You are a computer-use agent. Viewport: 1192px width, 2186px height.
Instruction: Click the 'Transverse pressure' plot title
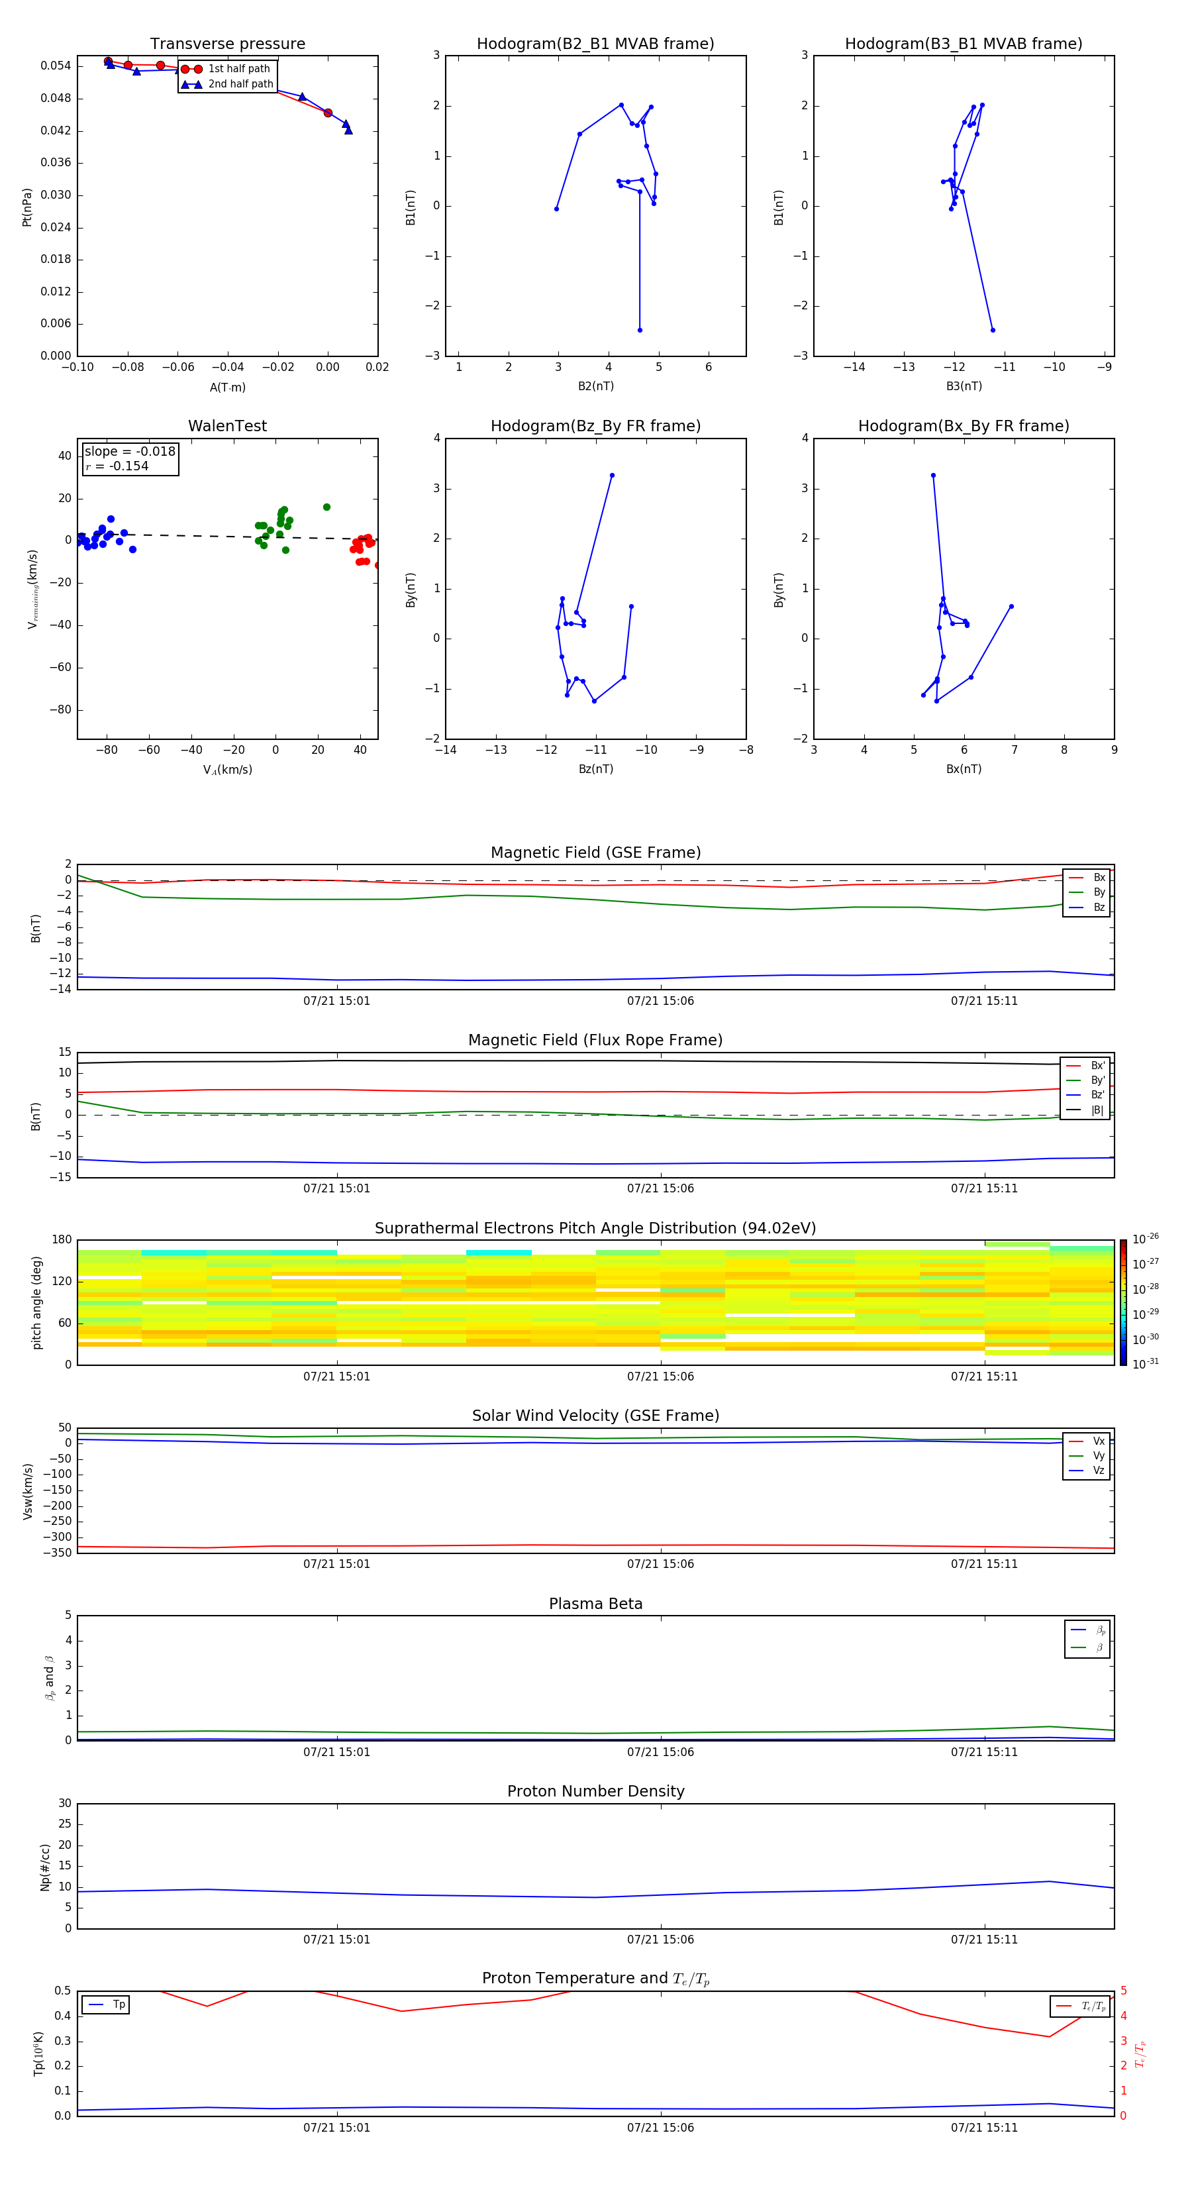click(227, 44)
